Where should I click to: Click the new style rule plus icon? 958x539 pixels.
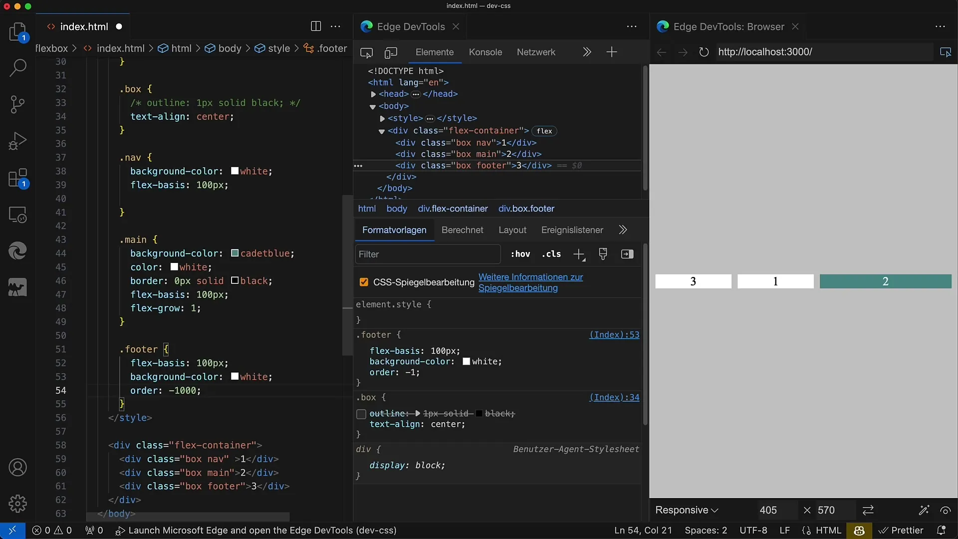pyautogui.click(x=578, y=254)
